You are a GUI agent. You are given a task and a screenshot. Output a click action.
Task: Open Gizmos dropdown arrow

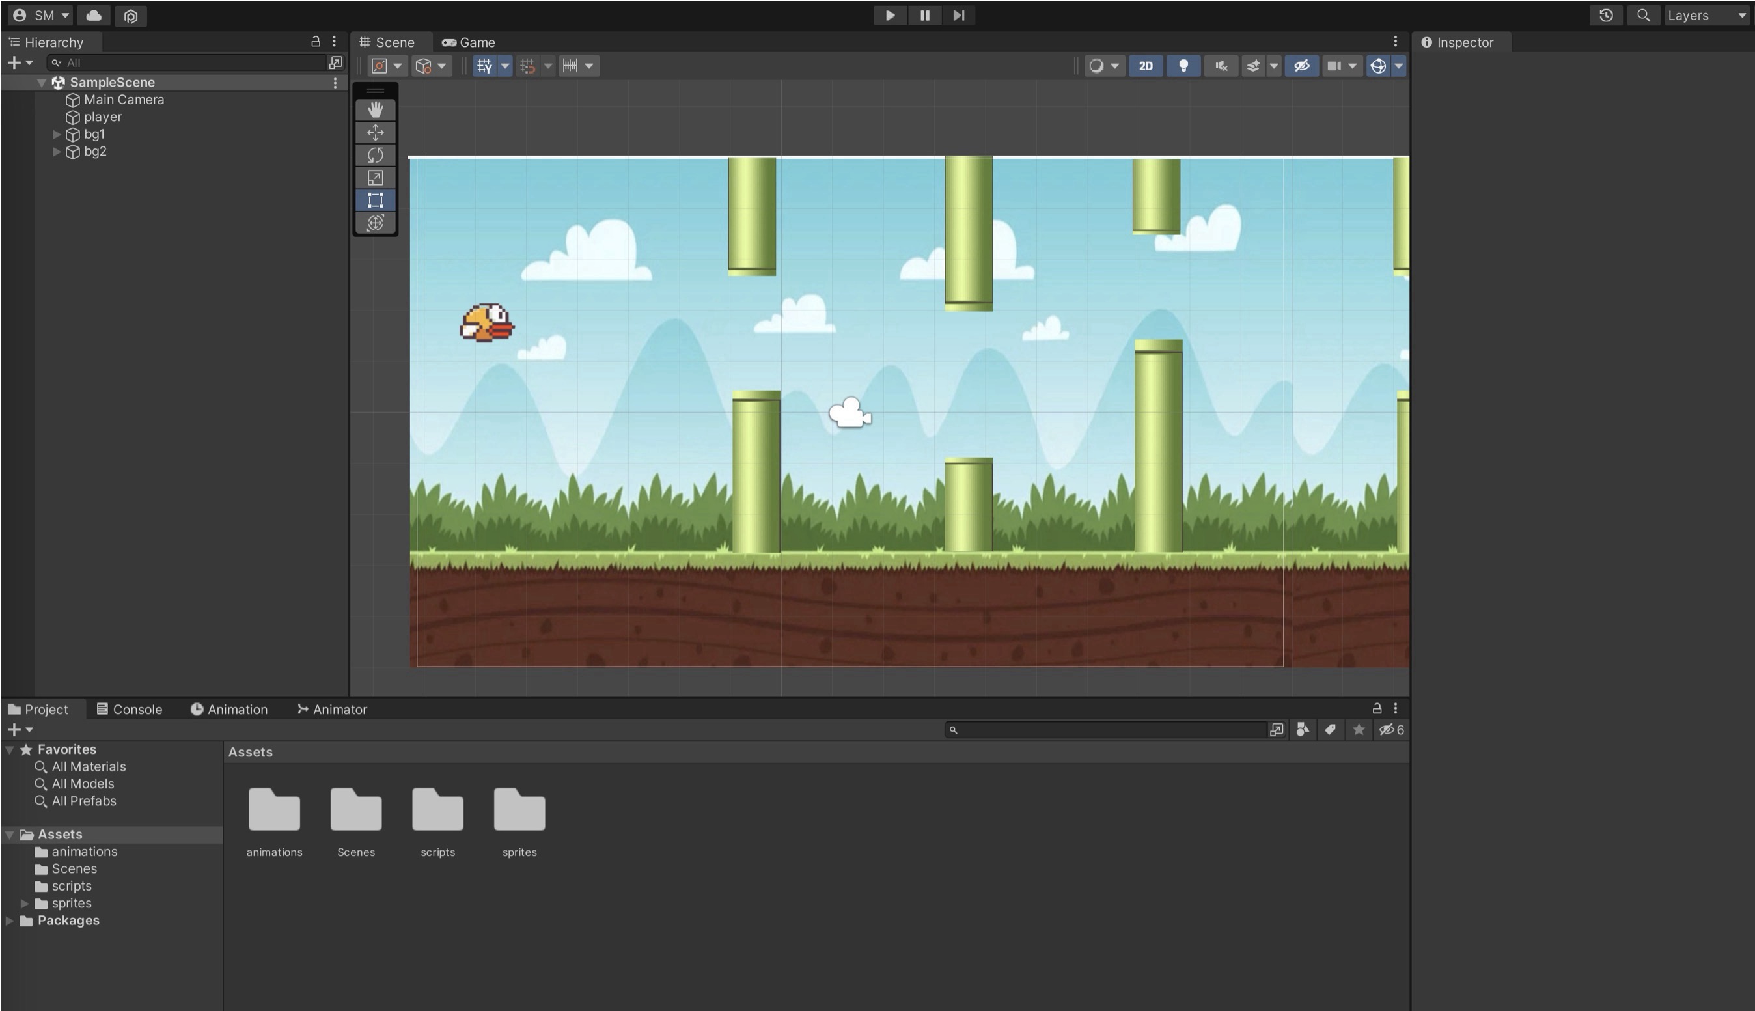[x=1398, y=66]
